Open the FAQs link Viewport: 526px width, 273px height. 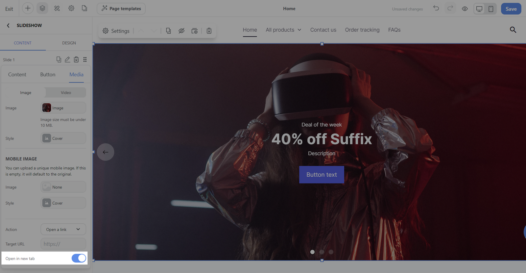(x=394, y=30)
